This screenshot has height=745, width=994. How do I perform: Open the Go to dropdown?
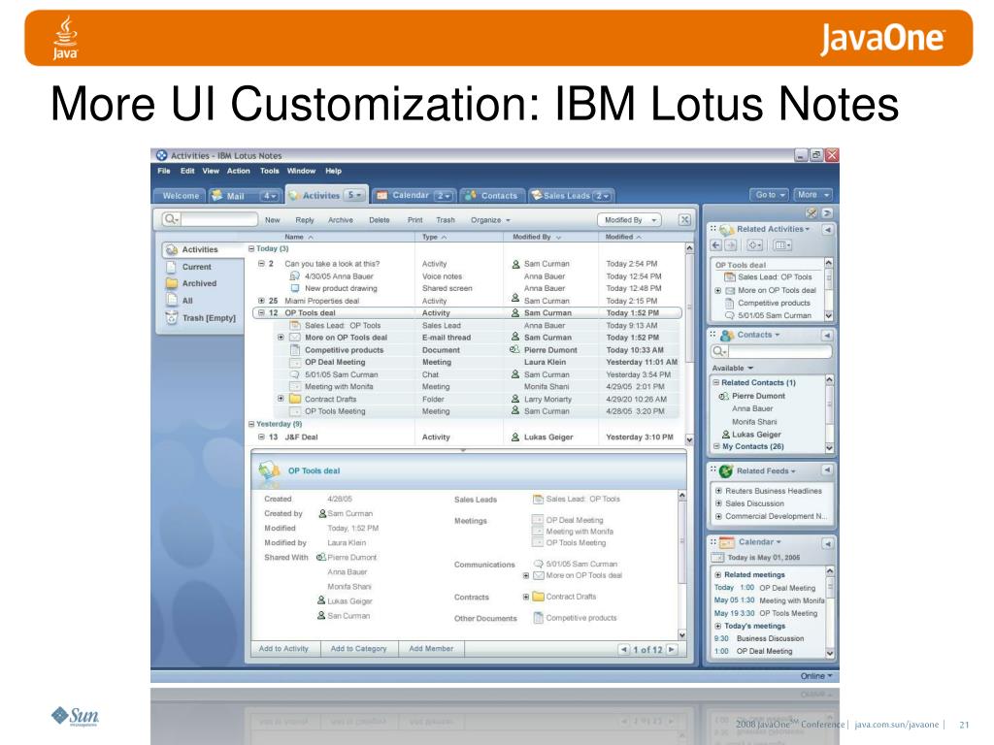point(770,195)
